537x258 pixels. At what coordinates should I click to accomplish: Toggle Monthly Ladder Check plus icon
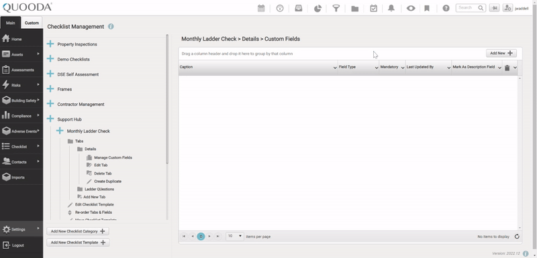click(x=60, y=131)
